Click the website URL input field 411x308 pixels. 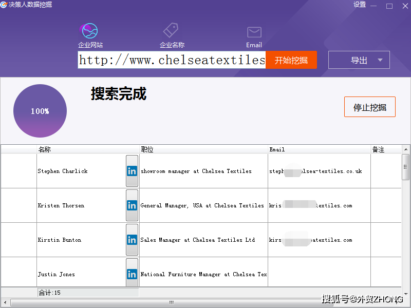(172, 60)
